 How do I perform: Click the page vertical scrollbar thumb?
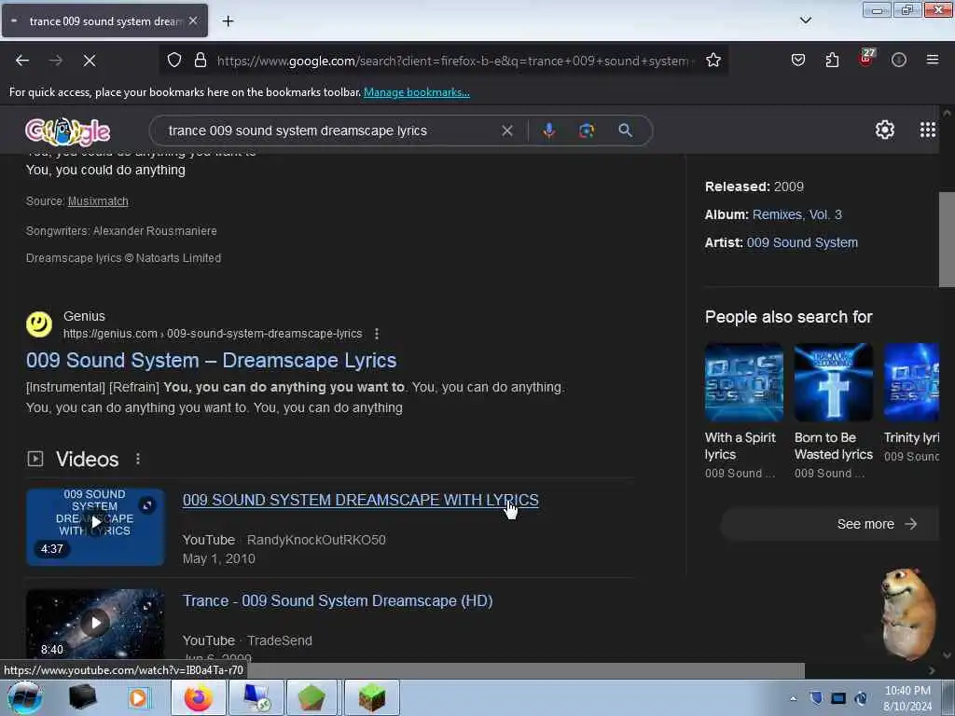click(x=947, y=240)
